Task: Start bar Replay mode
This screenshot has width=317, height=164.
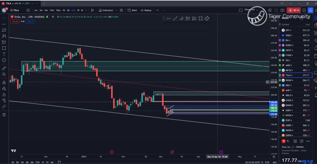Action: [x=146, y=10]
